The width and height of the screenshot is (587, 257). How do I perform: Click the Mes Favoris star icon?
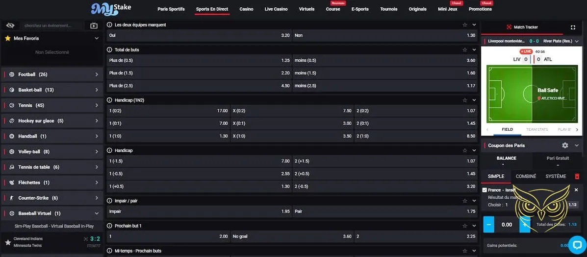pyautogui.click(x=7, y=38)
